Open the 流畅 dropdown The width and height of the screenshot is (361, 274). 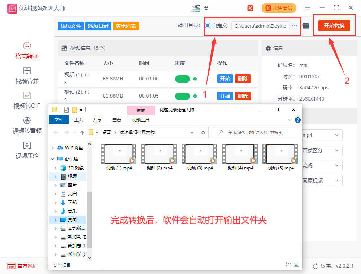[322, 165]
